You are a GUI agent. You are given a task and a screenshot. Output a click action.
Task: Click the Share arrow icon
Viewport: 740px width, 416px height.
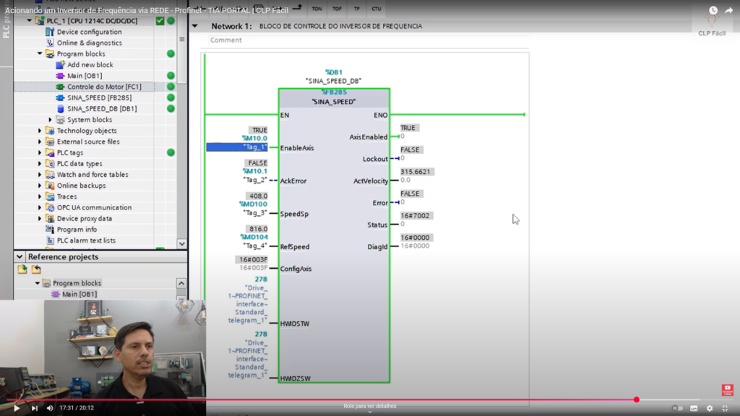click(729, 10)
